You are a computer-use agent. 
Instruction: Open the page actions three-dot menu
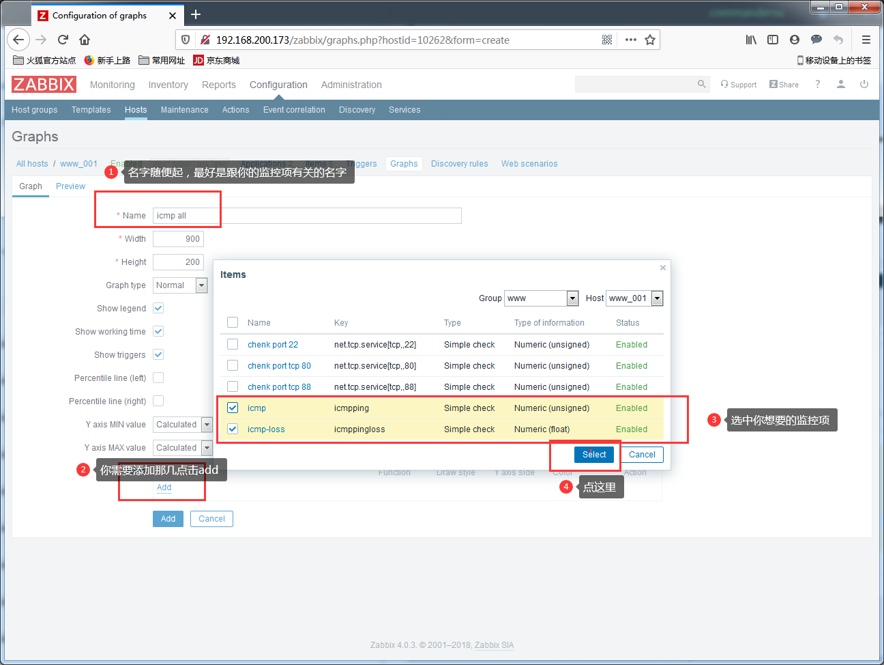point(631,40)
